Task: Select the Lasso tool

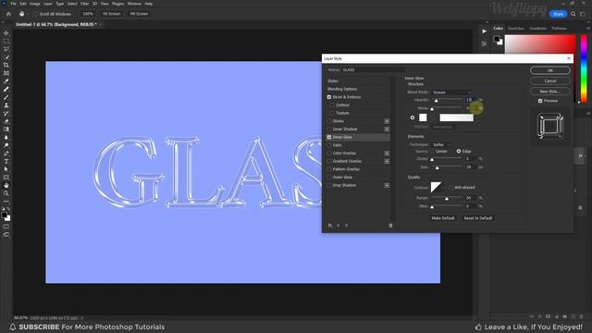Action: click(6, 49)
